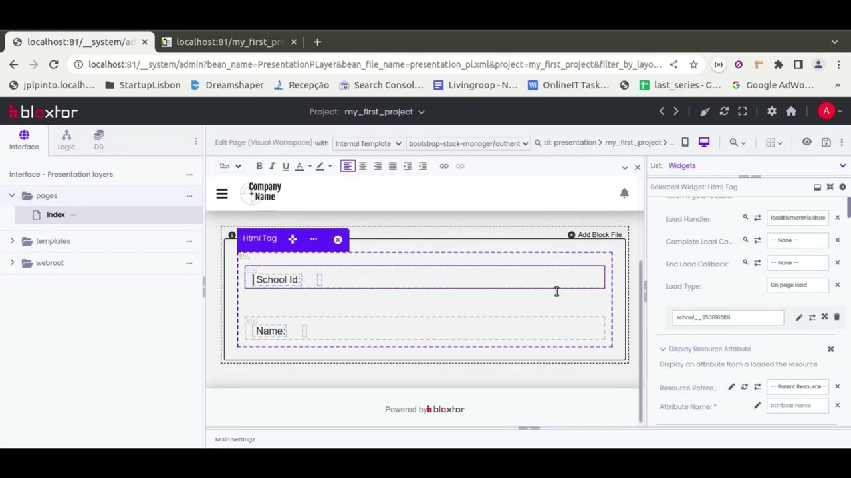
Task: Open the text color picker
Action: tap(303, 166)
